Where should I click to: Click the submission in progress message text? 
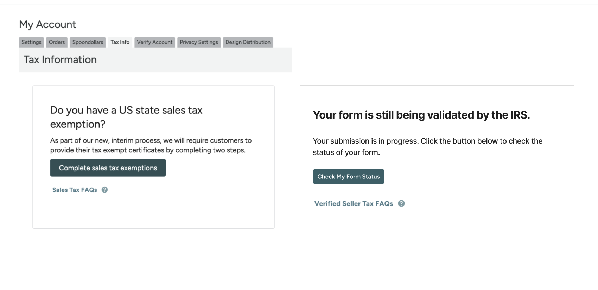427,146
